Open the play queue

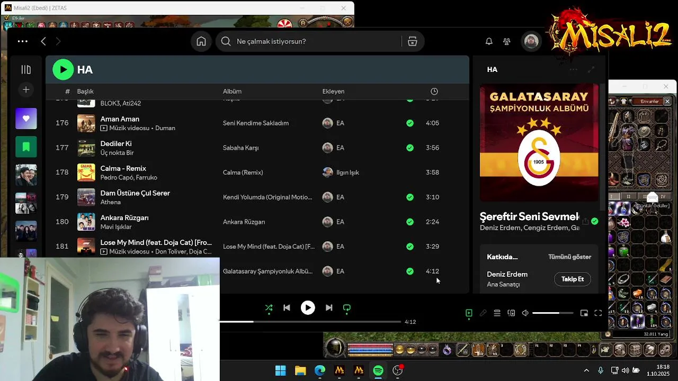click(x=497, y=313)
